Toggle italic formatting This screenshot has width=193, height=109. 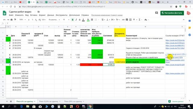click(x=76, y=20)
